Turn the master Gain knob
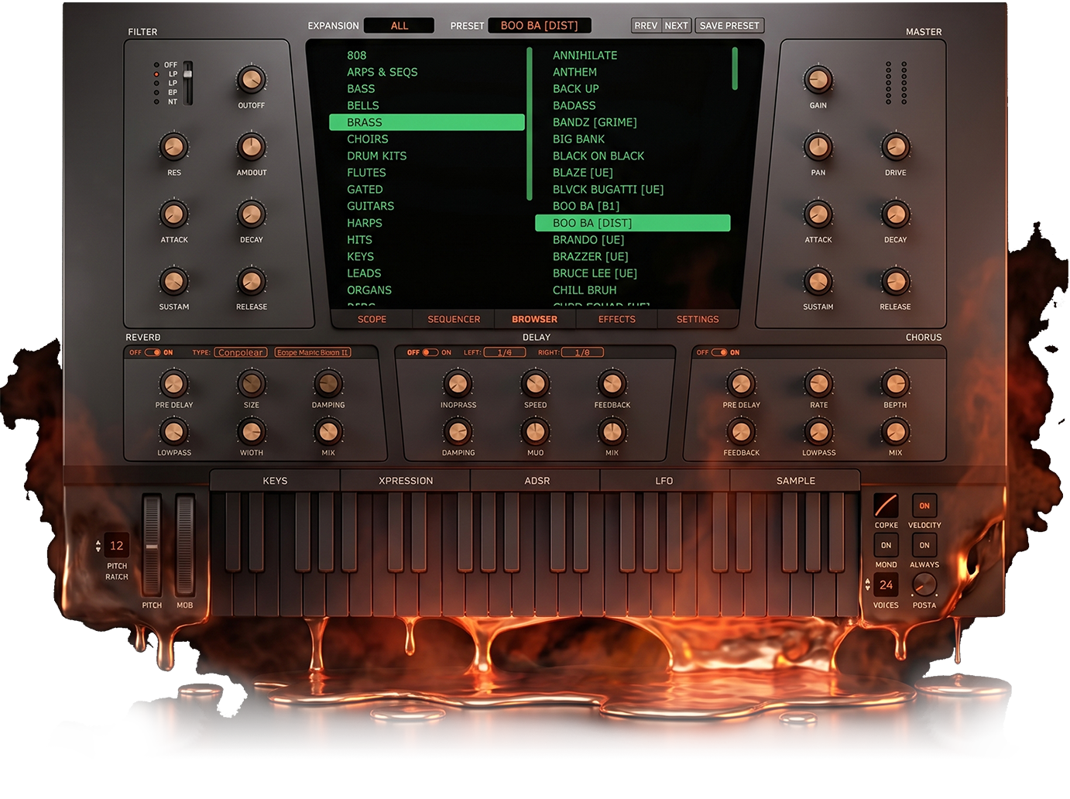This screenshot has width=1070, height=799. pos(818,80)
